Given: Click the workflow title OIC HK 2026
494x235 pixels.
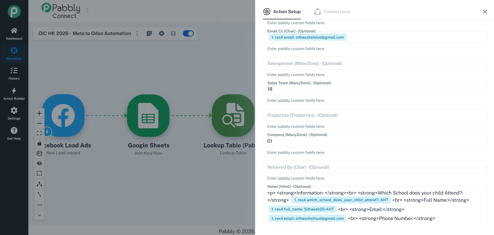Looking at the screenshot, I should pos(85,33).
